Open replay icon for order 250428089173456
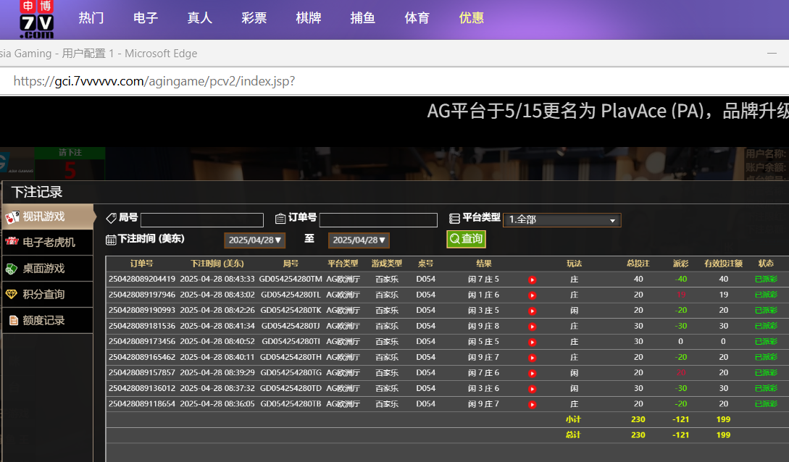This screenshot has height=462, width=789. pos(532,342)
